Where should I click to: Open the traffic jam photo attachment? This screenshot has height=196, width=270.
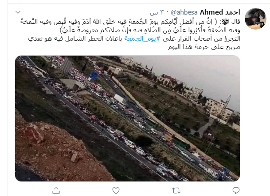(x=127, y=118)
